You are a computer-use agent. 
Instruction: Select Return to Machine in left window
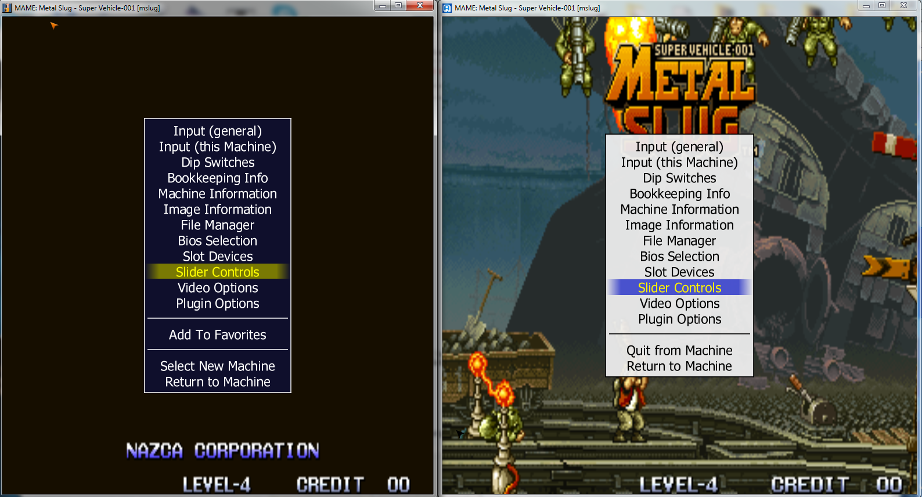tap(218, 382)
